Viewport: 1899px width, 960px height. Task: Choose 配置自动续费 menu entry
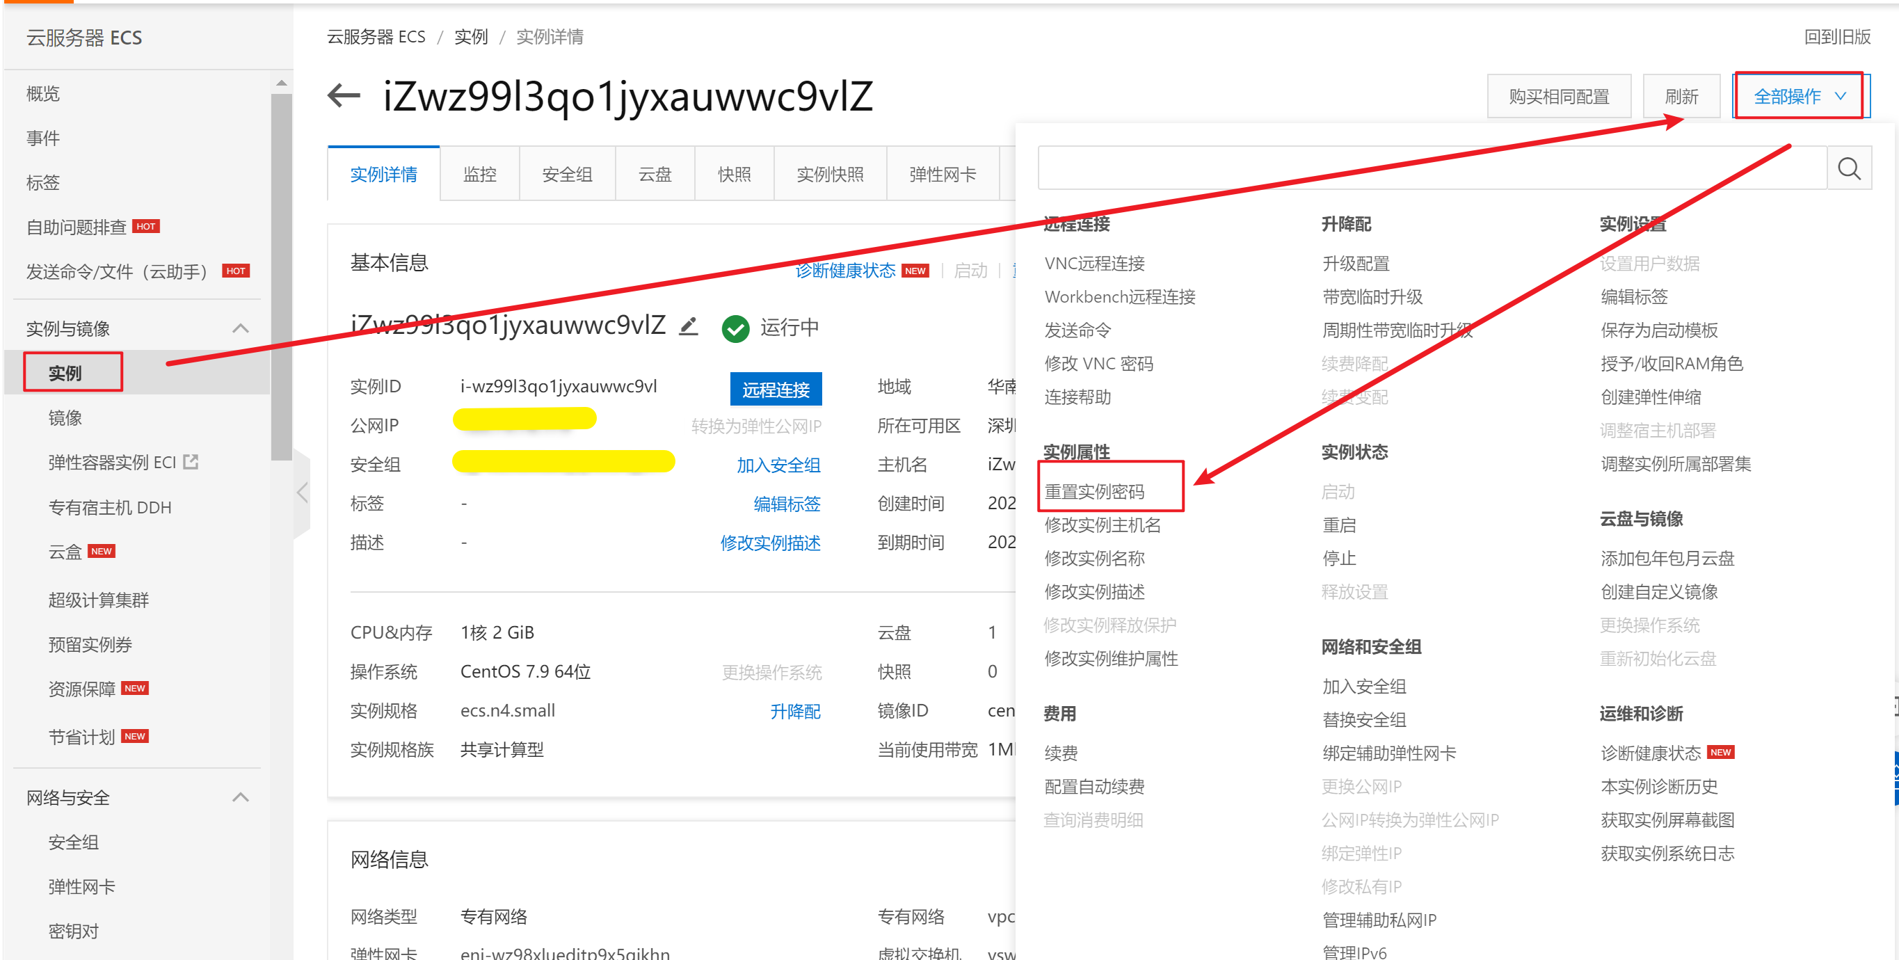pyautogui.click(x=1094, y=787)
